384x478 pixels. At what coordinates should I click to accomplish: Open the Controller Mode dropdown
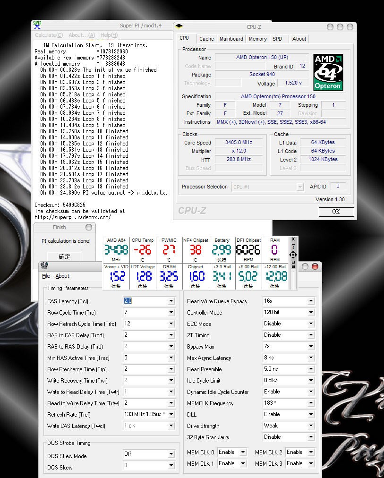click(x=311, y=312)
